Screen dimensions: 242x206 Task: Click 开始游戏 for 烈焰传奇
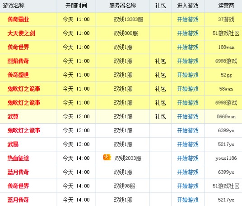[188, 61]
